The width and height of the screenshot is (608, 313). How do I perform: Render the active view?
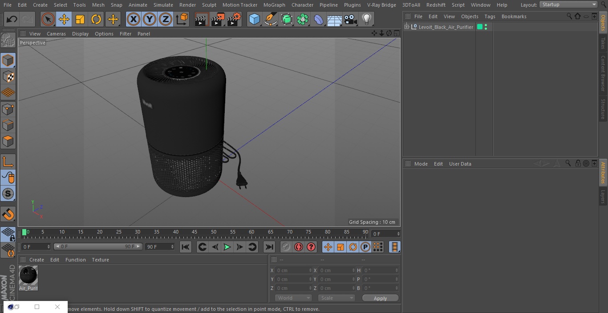pos(202,19)
